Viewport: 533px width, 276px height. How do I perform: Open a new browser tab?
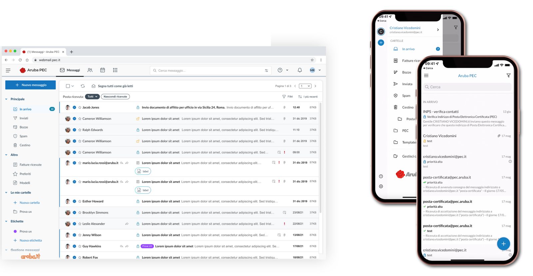[71, 52]
